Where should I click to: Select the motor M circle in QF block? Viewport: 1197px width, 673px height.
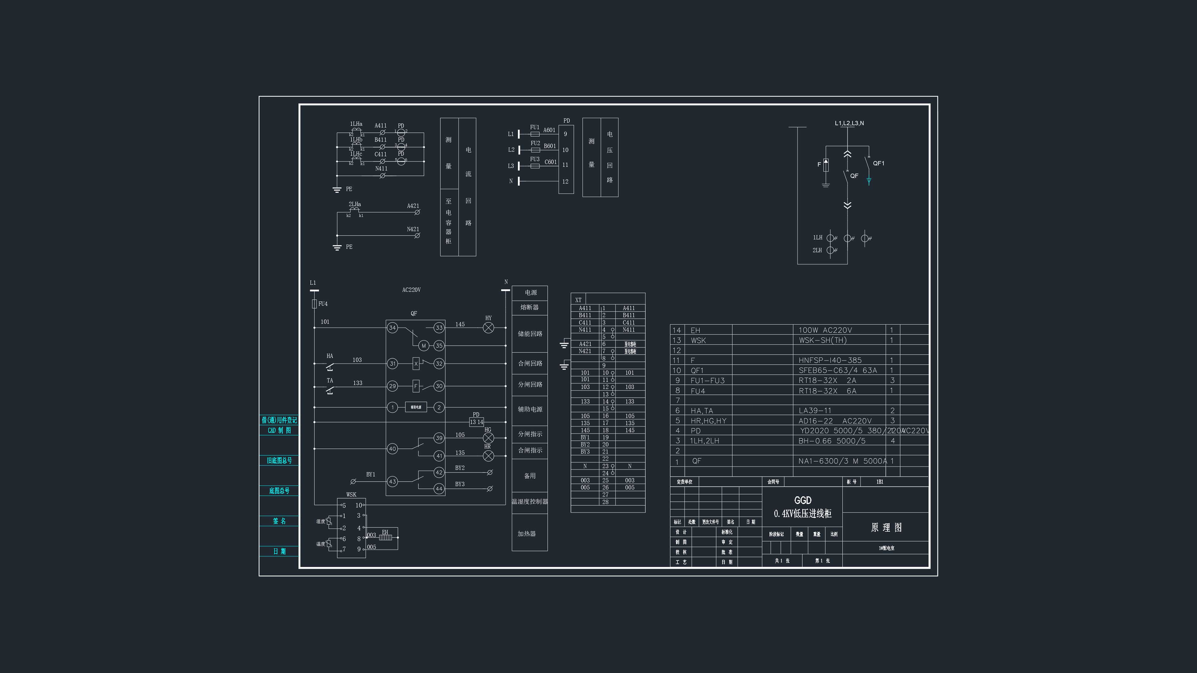[423, 346]
